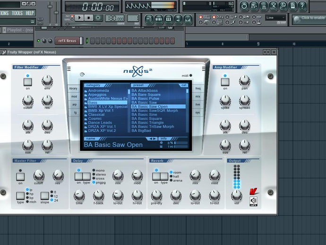Screen dimensions: 326x245
Task: Click the Undo history toolbar icon
Action: point(244,6)
